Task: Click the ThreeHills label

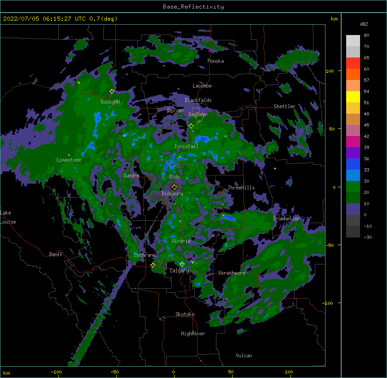Action: click(241, 188)
